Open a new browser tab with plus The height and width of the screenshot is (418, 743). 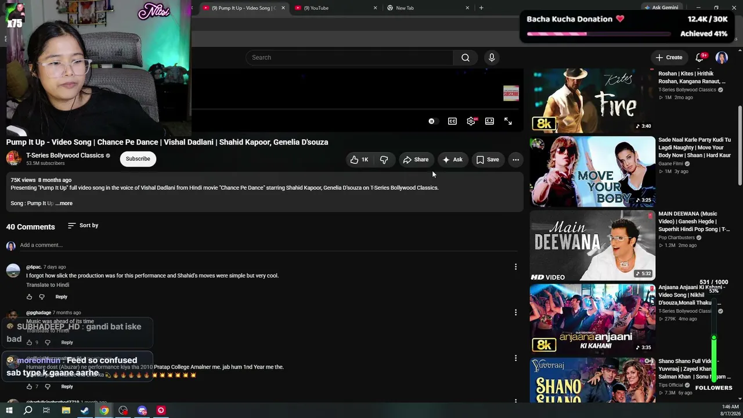pyautogui.click(x=481, y=8)
